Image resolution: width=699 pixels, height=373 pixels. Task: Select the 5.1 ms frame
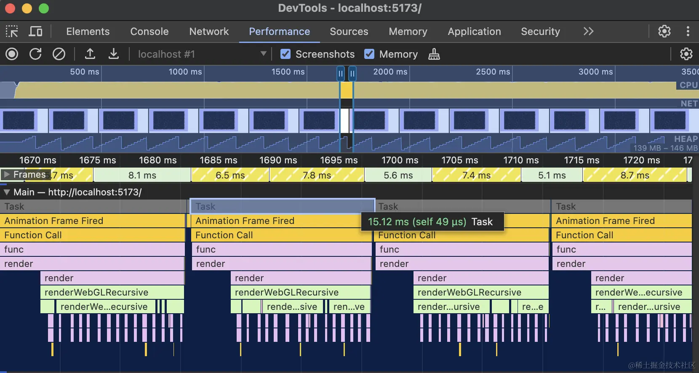tap(552, 175)
